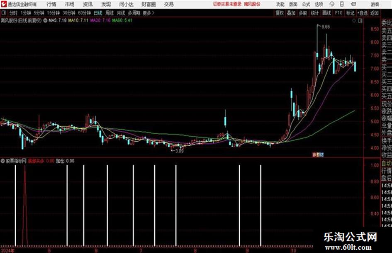Select the 日线 daily period tab

point(98,13)
